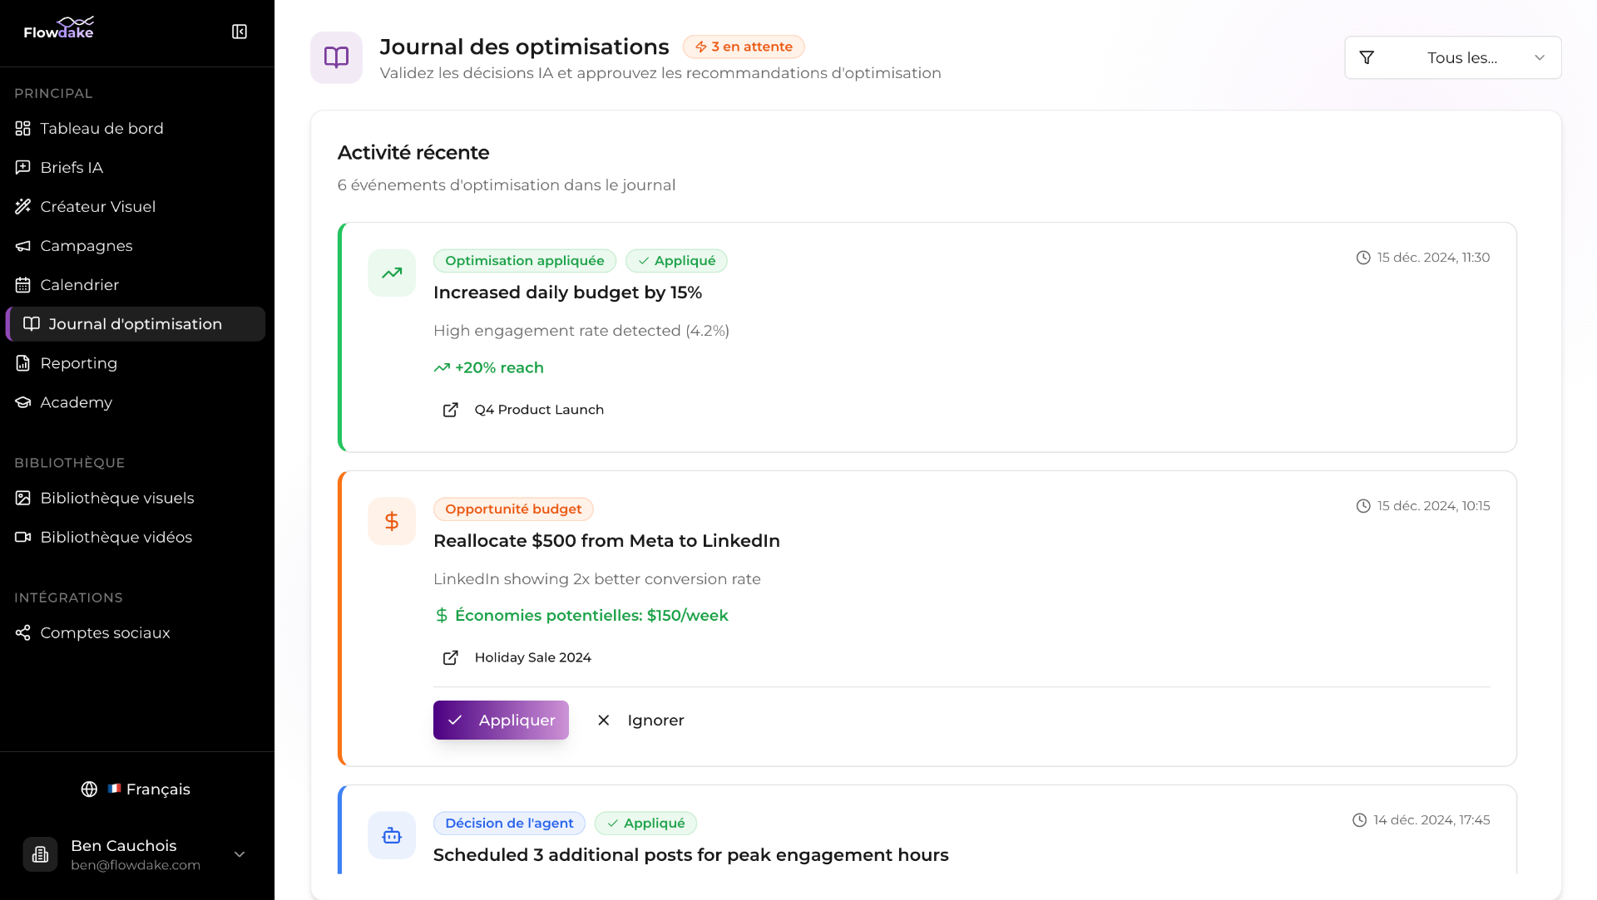Click the robot agent decision icon
The width and height of the screenshot is (1597, 900).
pos(392,835)
